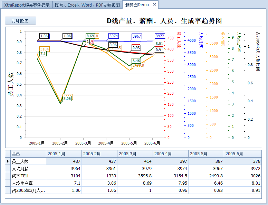
Task: Click the 0.91 data label on chart
Action: click(159, 50)
